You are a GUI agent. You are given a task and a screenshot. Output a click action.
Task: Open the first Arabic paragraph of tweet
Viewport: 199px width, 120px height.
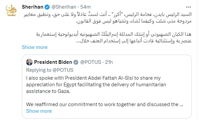[x=107, y=18]
